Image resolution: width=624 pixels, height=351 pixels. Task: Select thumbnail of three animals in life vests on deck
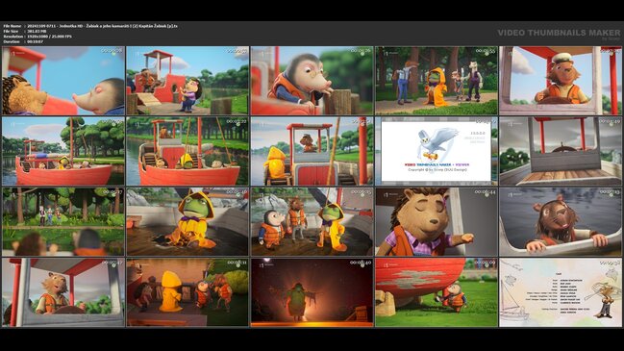point(312,222)
